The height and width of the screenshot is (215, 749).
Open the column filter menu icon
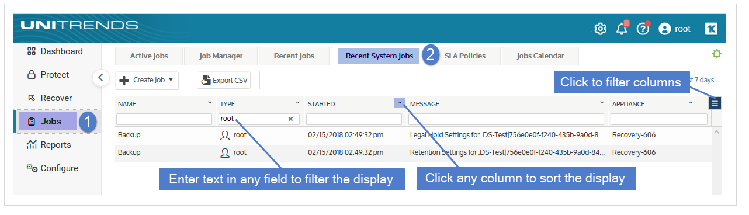pyautogui.click(x=715, y=103)
